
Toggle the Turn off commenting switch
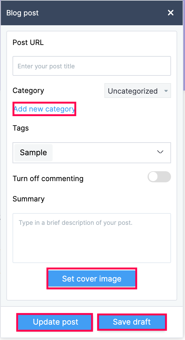[159, 177]
